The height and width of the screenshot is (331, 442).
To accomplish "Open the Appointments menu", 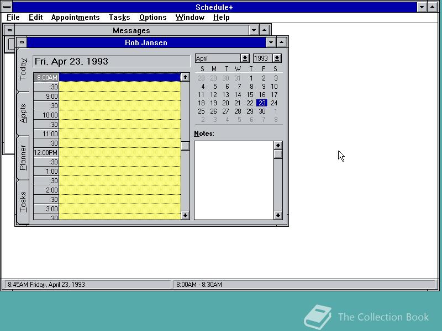I will click(75, 18).
